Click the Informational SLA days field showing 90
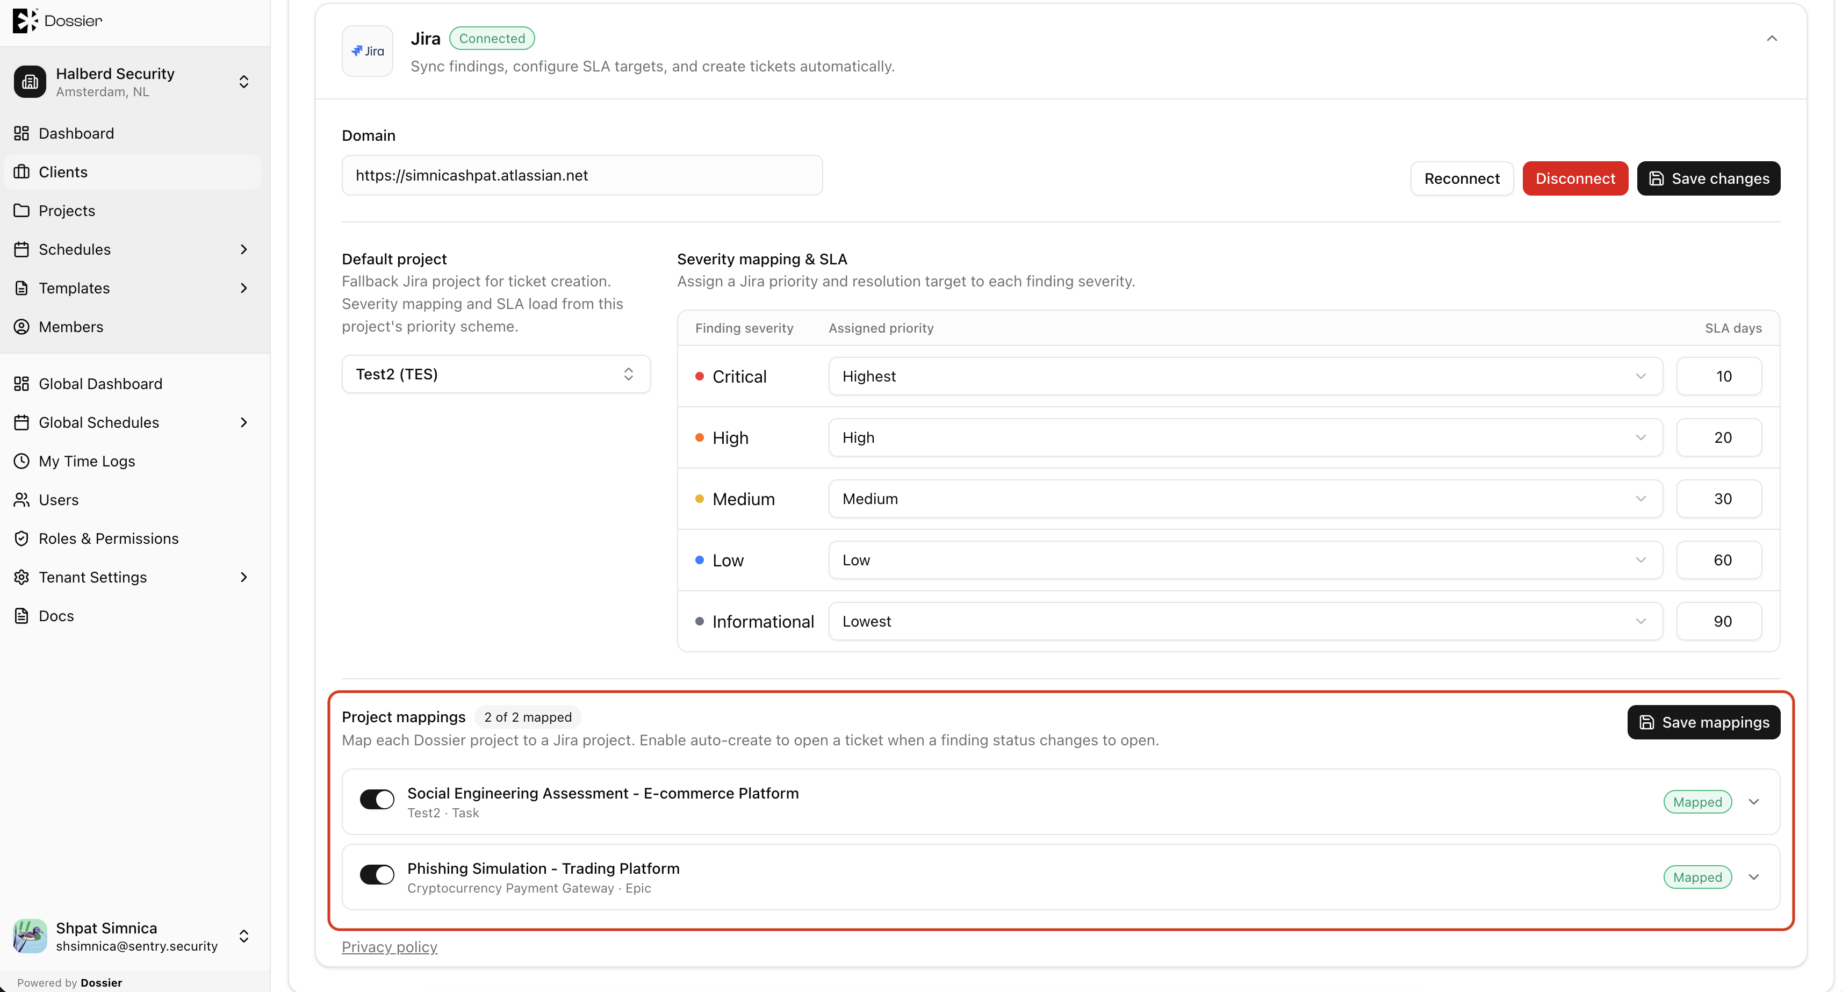This screenshot has width=1842, height=992. [x=1719, y=621]
